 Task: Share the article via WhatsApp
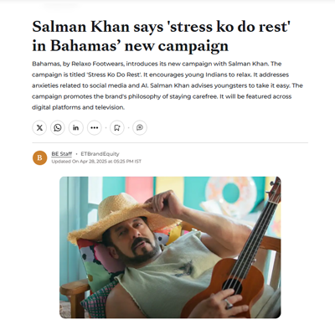(x=58, y=128)
